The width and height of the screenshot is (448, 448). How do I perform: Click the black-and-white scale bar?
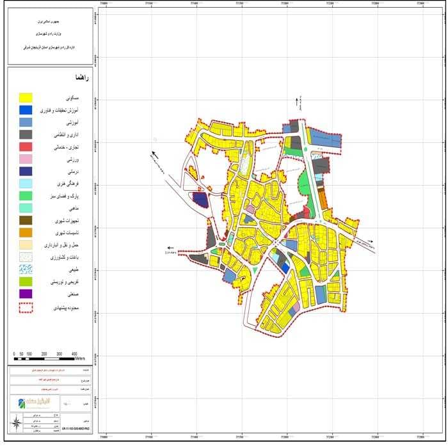(x=44, y=358)
